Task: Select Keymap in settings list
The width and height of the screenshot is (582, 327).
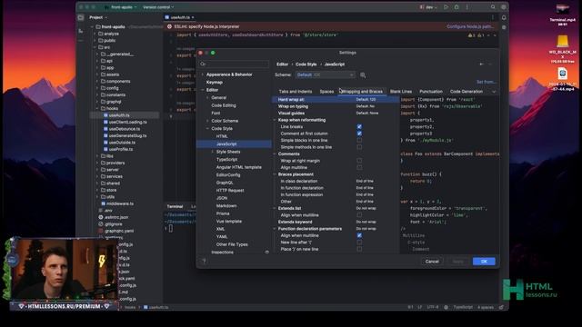Action: point(215,83)
